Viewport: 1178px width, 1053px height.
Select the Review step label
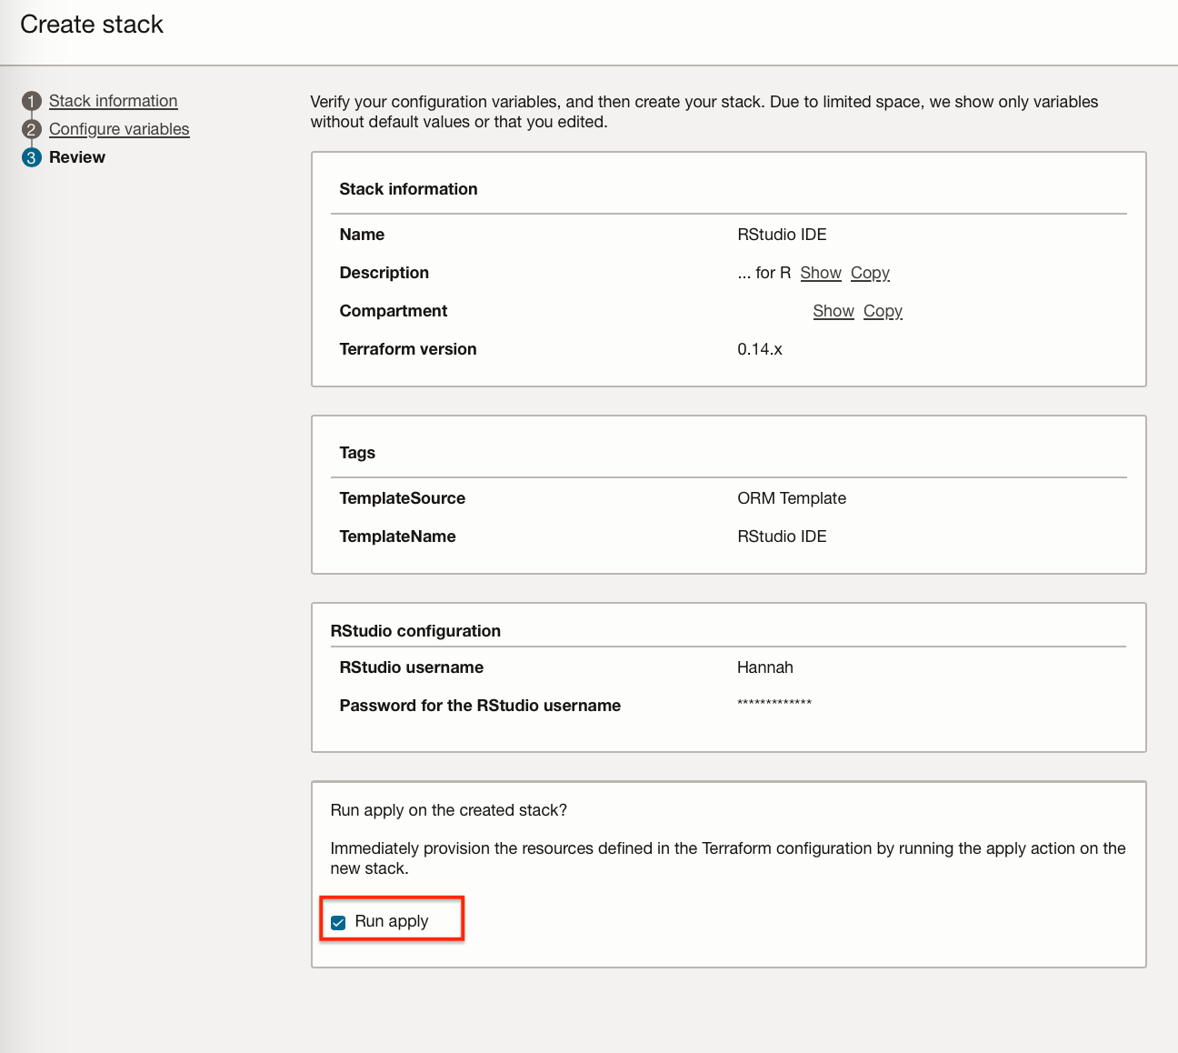click(77, 157)
